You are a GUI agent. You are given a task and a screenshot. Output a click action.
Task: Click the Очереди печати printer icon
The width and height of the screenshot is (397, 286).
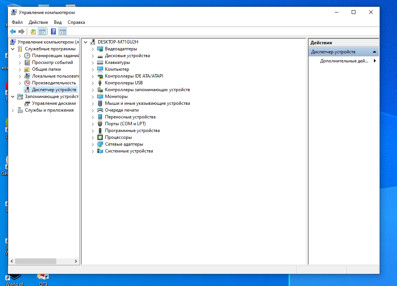[100, 110]
